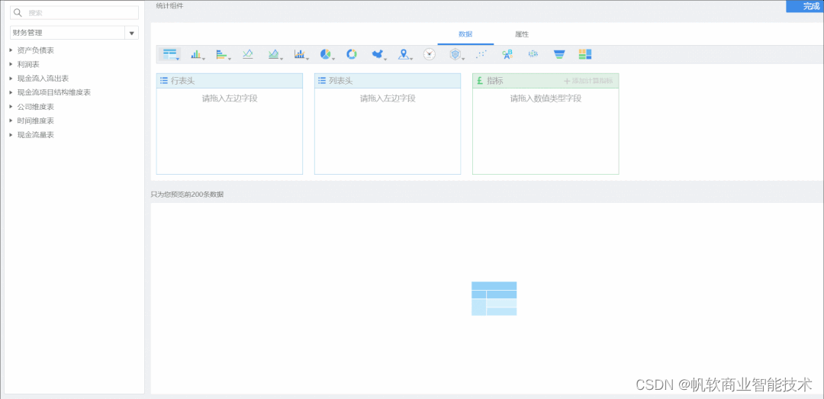This screenshot has height=399, width=824.
Task: Select the China map chart icon
Action: pos(378,54)
